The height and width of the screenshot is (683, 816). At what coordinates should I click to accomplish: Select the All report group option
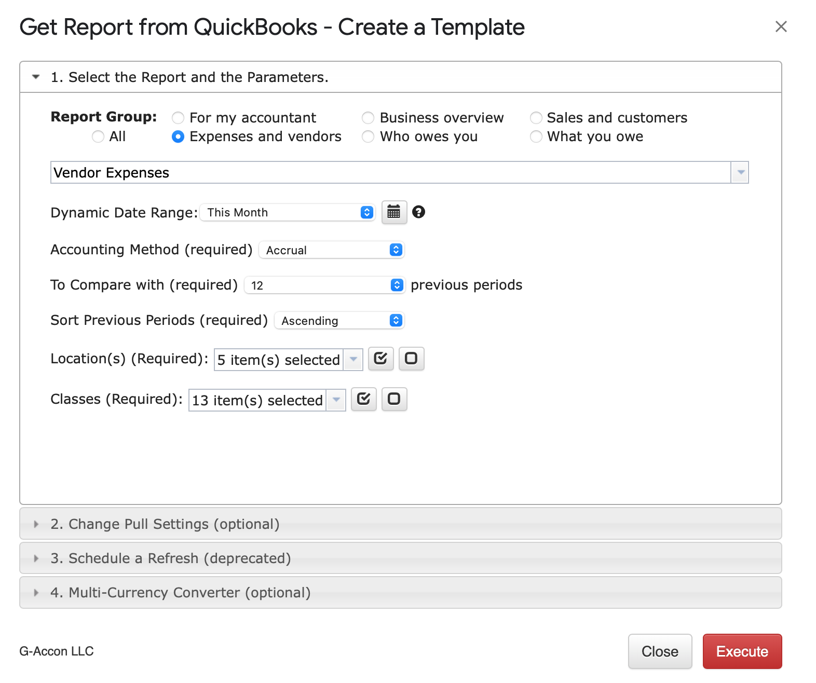point(98,136)
